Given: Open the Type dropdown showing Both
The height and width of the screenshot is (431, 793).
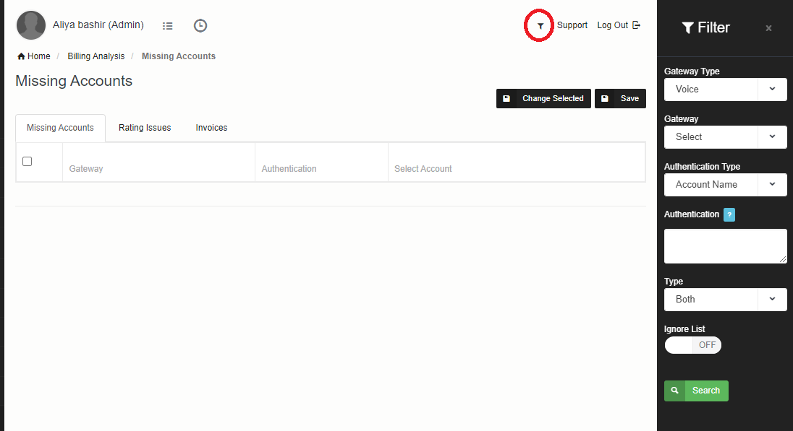Looking at the screenshot, I should point(725,300).
